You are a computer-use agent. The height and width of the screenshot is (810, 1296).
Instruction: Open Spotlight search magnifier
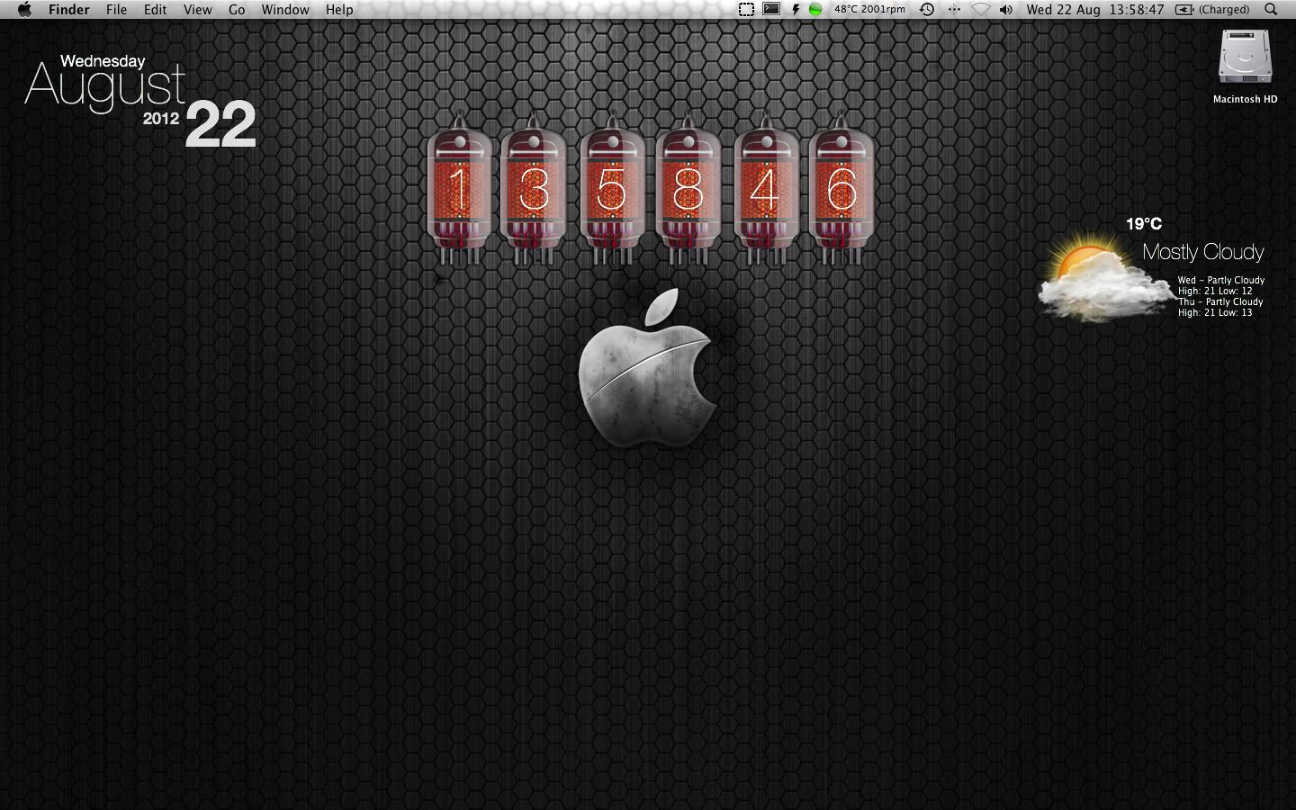click(x=1271, y=10)
